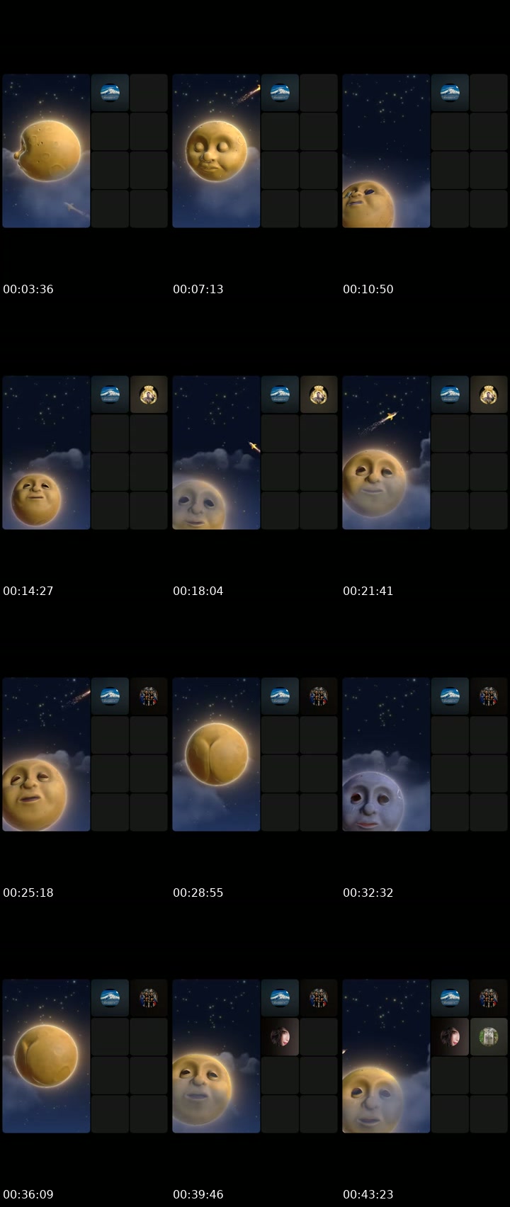Select the pale moon image at 00:18:04
The image size is (510, 1207).
(216, 453)
